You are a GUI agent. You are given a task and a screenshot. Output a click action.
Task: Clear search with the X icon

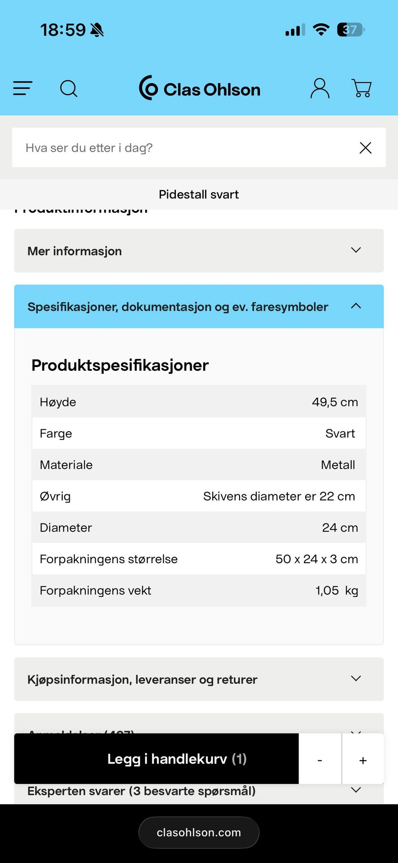coord(365,148)
